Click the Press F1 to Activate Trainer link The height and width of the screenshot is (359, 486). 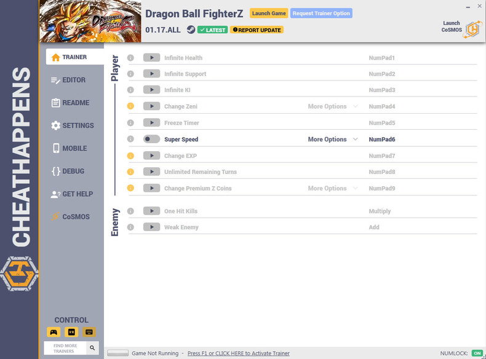pyautogui.click(x=238, y=353)
